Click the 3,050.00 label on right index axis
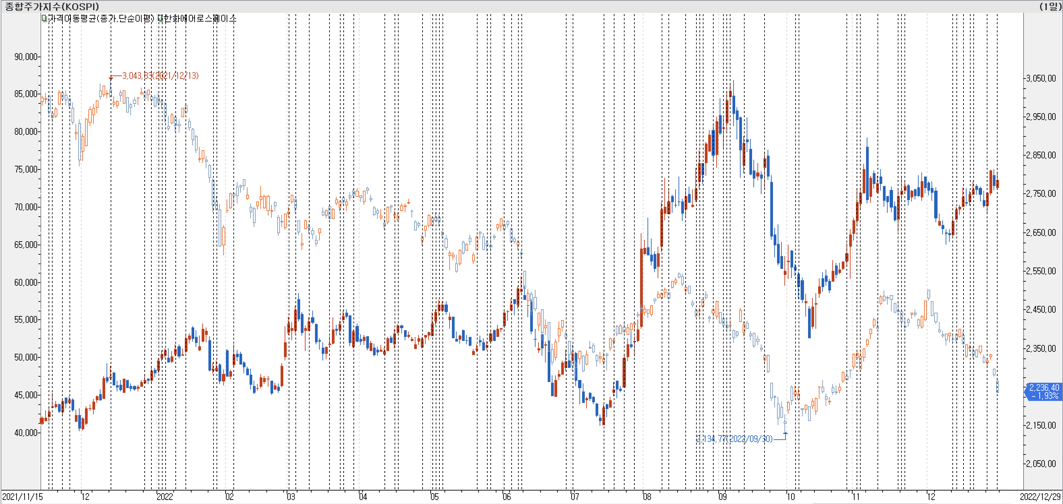This screenshot has height=504, width=1063. pyautogui.click(x=1041, y=78)
